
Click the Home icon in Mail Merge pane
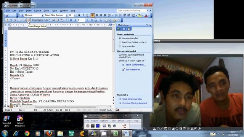tap(129, 29)
